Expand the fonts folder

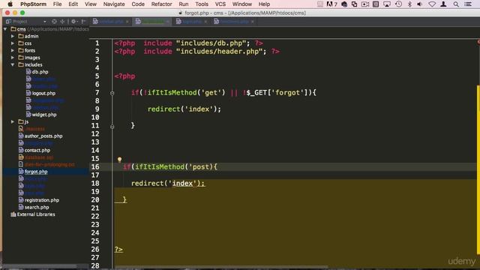coord(13,50)
